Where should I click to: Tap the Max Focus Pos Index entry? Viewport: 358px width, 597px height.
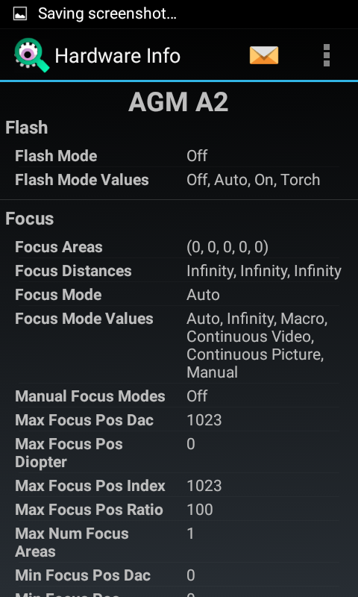[178, 486]
